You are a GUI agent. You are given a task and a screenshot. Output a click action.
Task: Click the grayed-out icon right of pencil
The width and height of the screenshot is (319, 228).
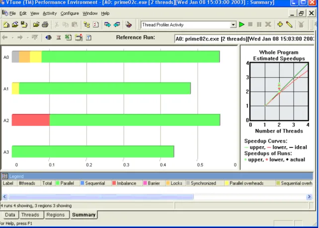tap(301, 25)
